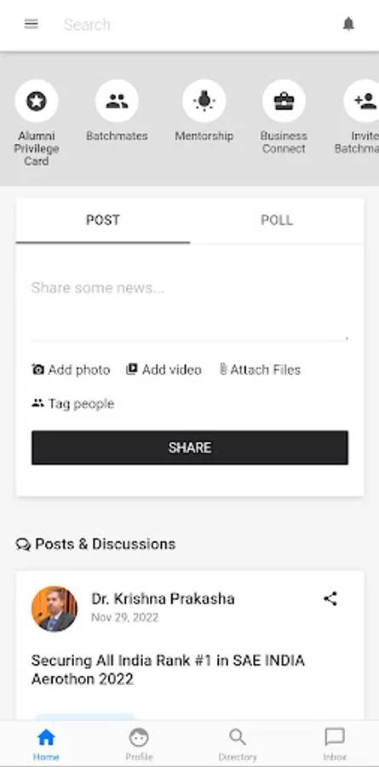Open Business Connect briefcase icon
This screenshot has width=379, height=767.
pos(284,101)
